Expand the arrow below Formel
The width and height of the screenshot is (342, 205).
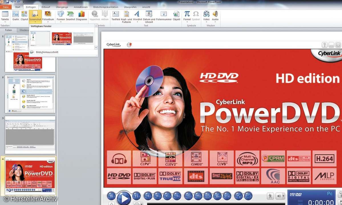187,22
